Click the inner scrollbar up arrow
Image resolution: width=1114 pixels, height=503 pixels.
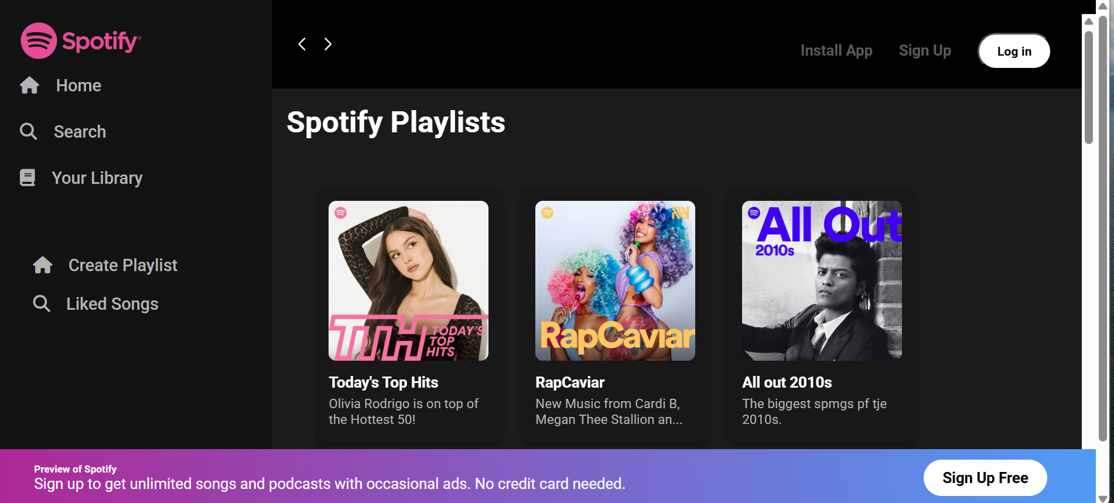coord(1089,22)
